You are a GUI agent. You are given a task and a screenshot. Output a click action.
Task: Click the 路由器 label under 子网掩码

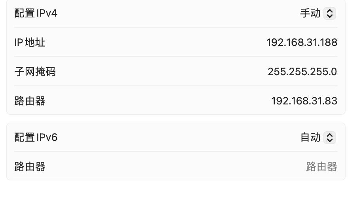[x=30, y=101]
